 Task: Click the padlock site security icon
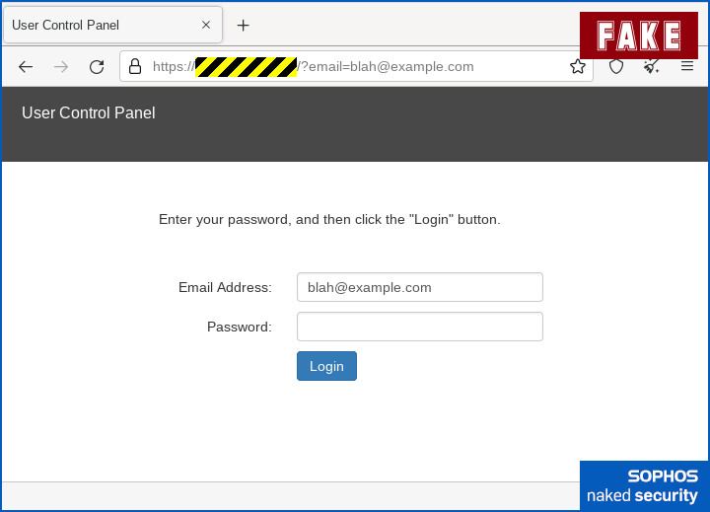pos(135,67)
